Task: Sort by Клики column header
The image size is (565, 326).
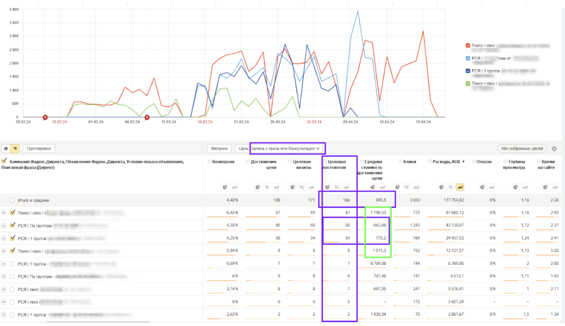Action: 410,162
